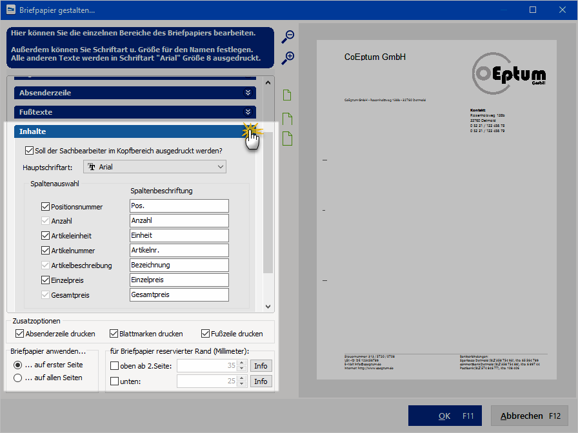Viewport: 578px width, 433px height.
Task: Zoom in the letterhead preview
Action: tap(288, 58)
